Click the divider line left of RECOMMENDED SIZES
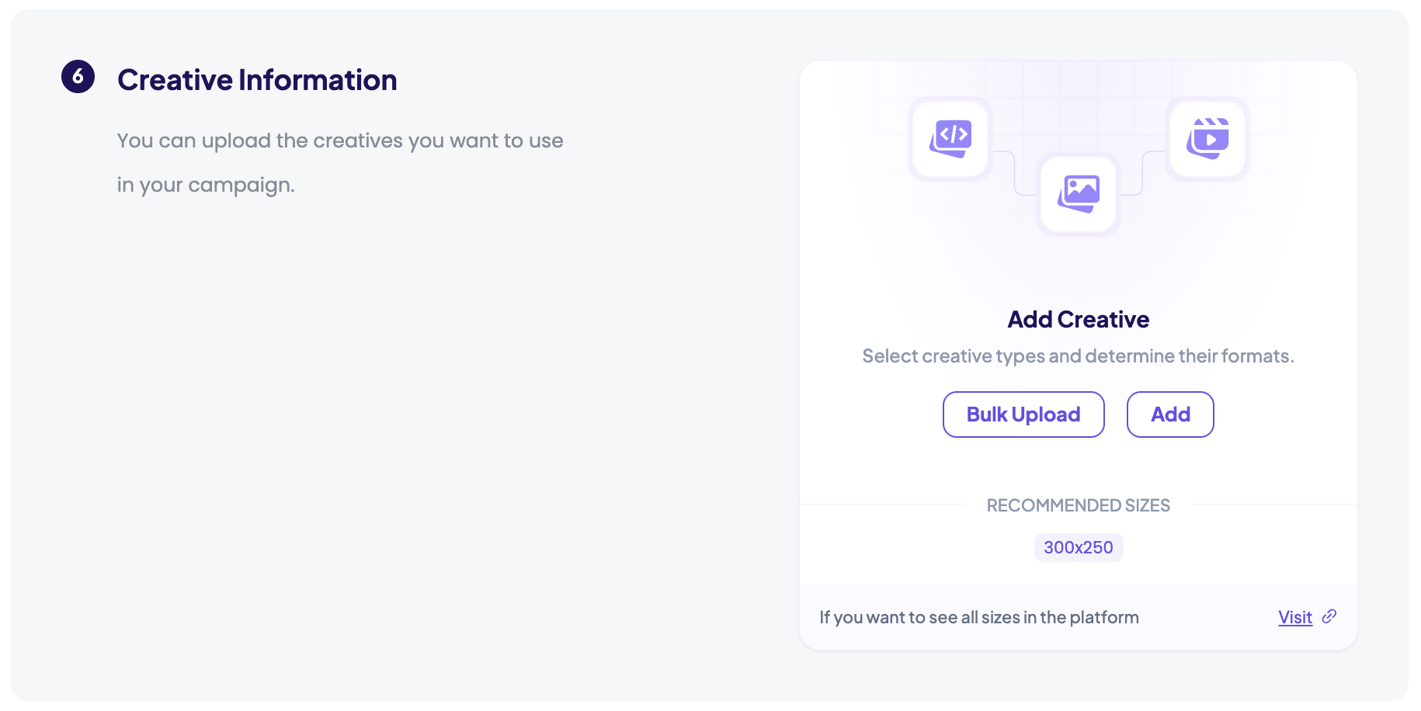Screen dimensions: 1421x711 pos(881,505)
